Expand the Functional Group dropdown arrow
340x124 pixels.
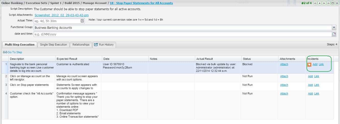coord(334,27)
